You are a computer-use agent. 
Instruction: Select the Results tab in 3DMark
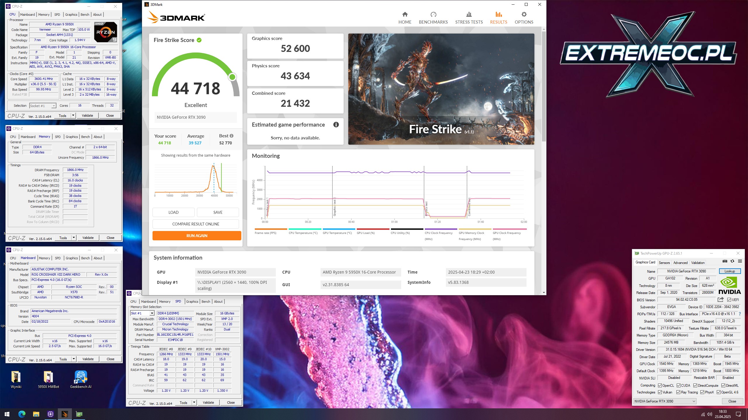[x=498, y=18]
